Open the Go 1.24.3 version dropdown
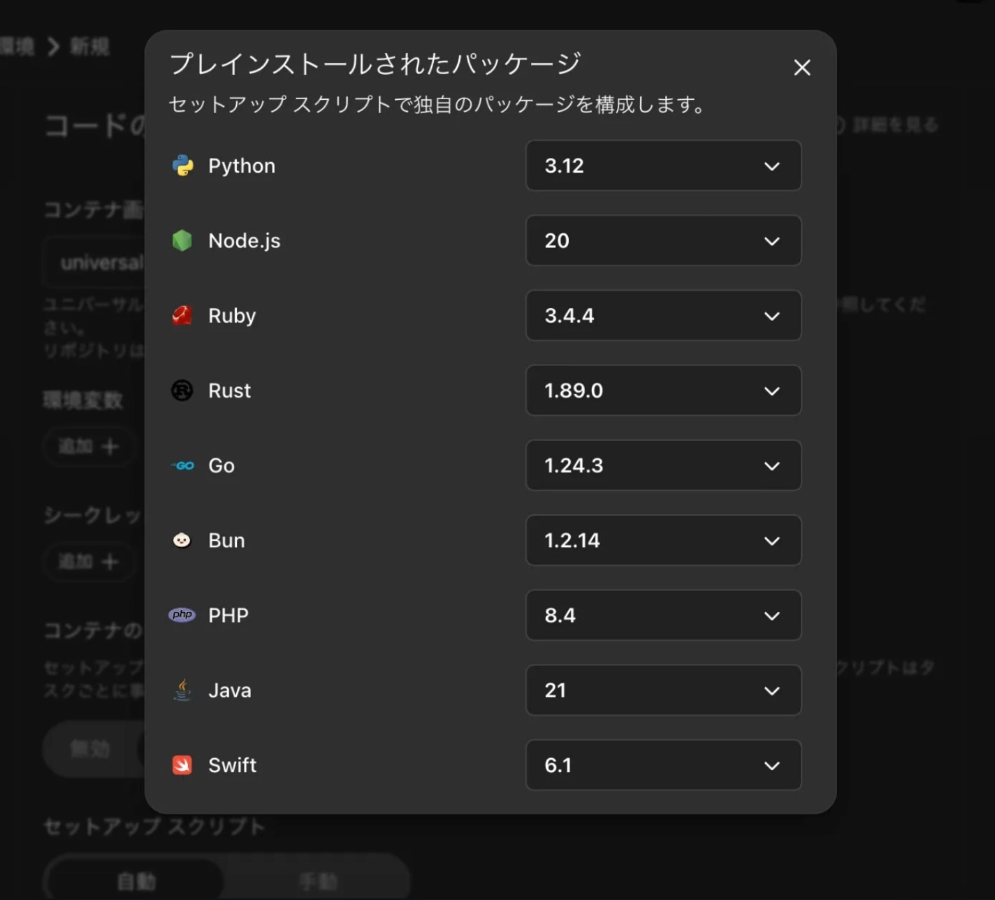The width and height of the screenshot is (995, 900). [x=662, y=465]
